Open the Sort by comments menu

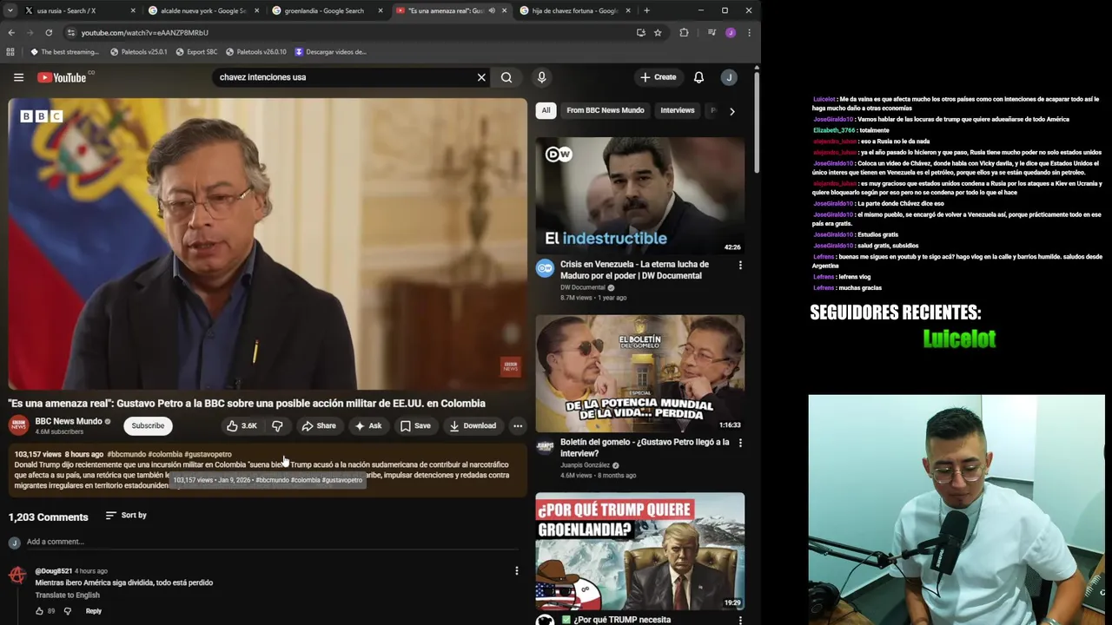point(126,516)
